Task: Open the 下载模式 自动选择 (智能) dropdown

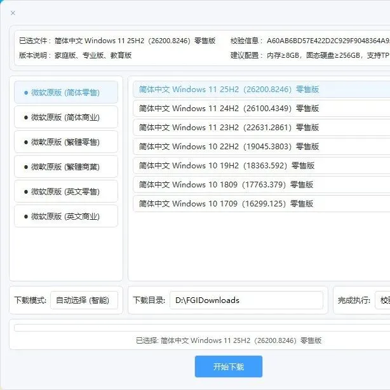Action: point(84,300)
